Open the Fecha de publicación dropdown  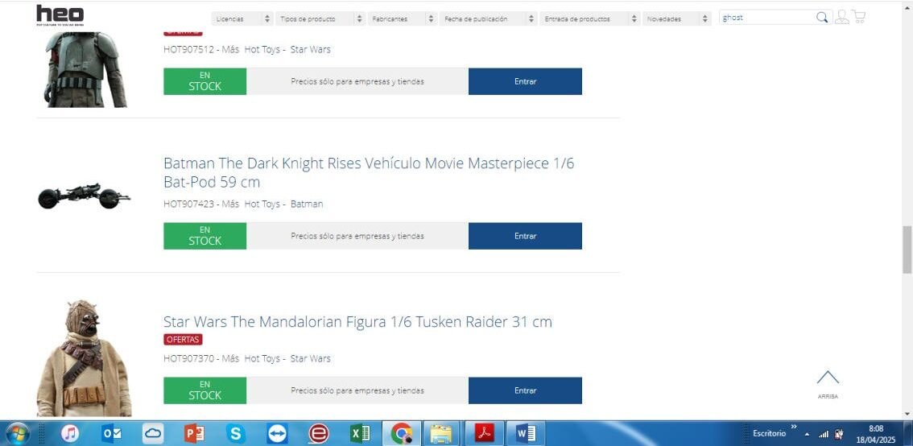coord(488,19)
